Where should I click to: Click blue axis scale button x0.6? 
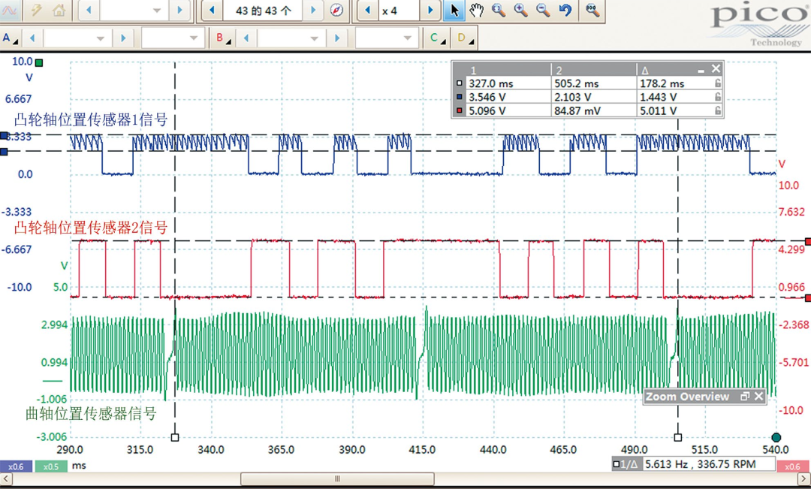coord(16,466)
